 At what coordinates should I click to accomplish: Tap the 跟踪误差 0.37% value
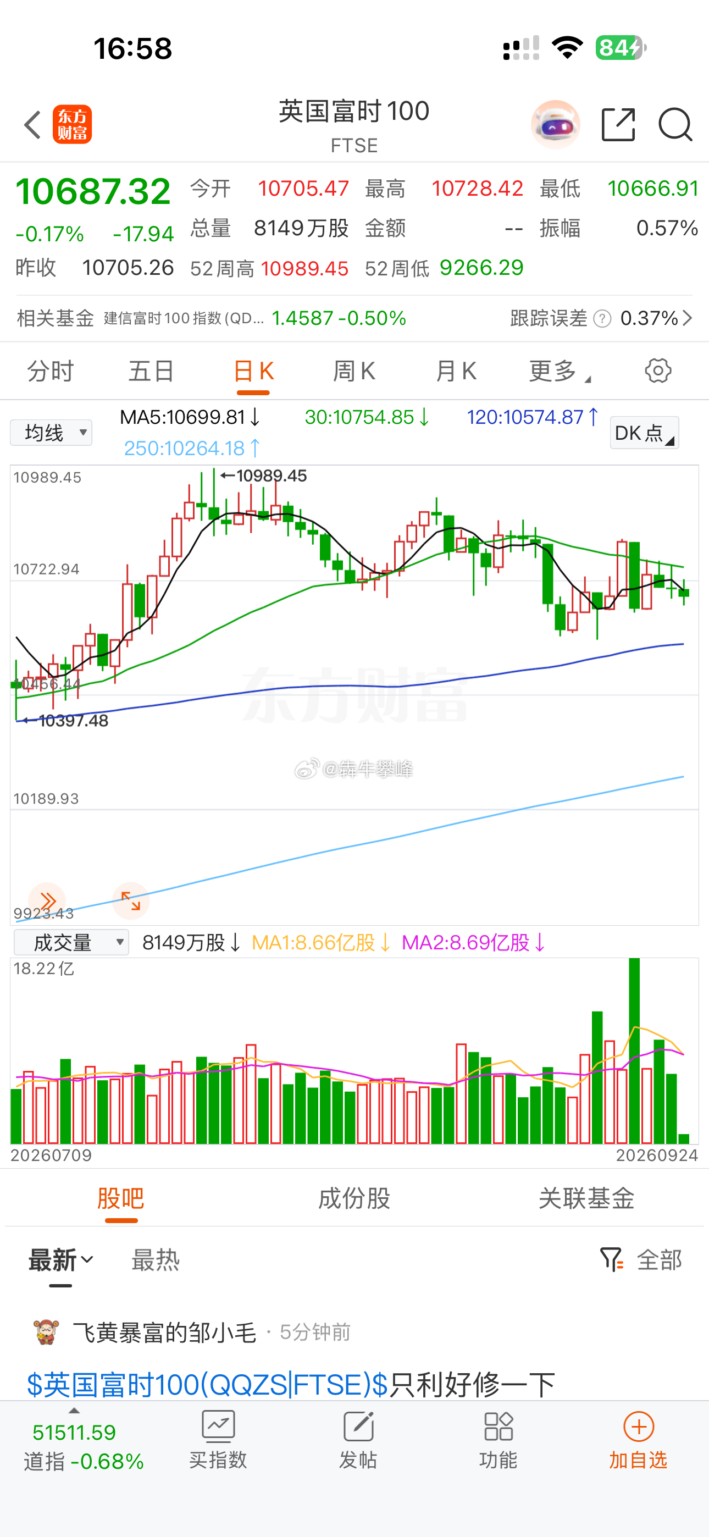(649, 319)
